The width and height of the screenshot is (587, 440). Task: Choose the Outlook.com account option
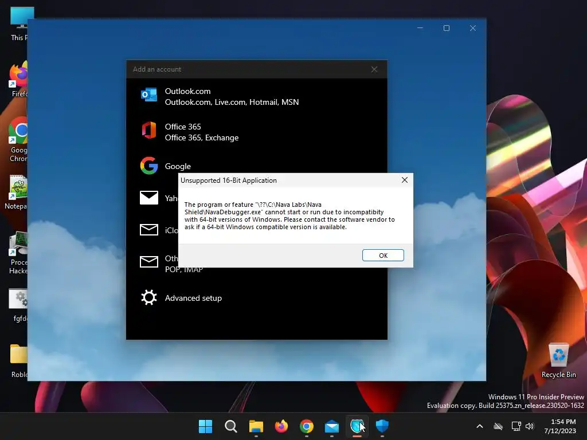coord(257,96)
